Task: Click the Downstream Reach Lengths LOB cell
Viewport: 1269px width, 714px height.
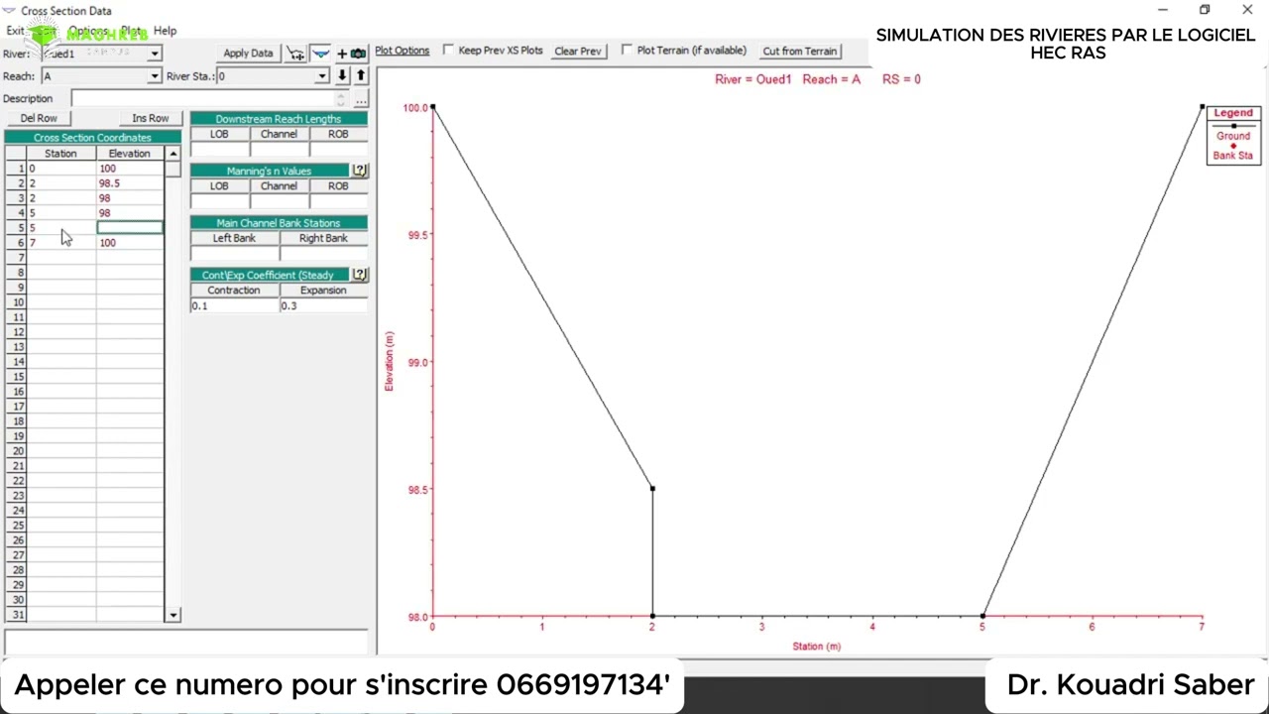Action: click(219, 150)
